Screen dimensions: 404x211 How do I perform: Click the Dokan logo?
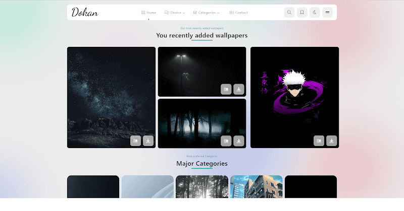click(85, 12)
